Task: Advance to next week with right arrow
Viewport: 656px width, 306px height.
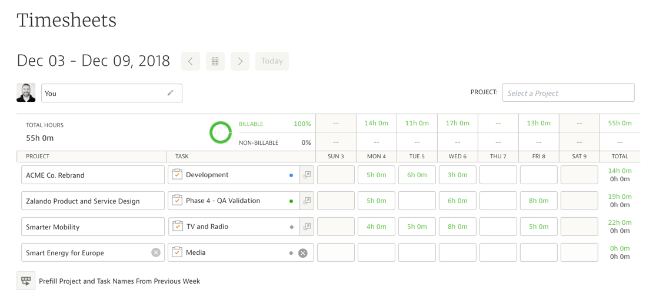Action: point(239,61)
